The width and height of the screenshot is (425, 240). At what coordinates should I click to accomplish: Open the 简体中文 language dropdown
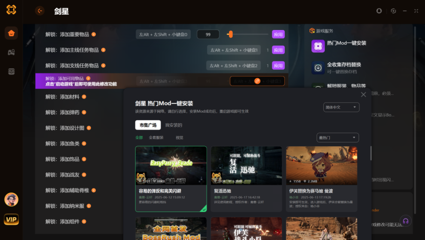341,107
